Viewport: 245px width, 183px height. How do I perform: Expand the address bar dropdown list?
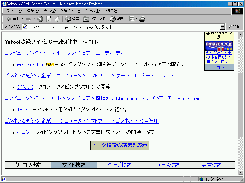tap(223, 27)
